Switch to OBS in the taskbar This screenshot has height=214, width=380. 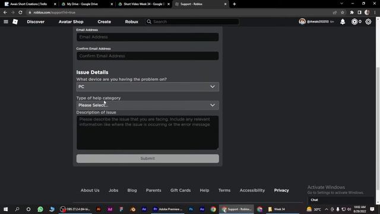point(75,209)
